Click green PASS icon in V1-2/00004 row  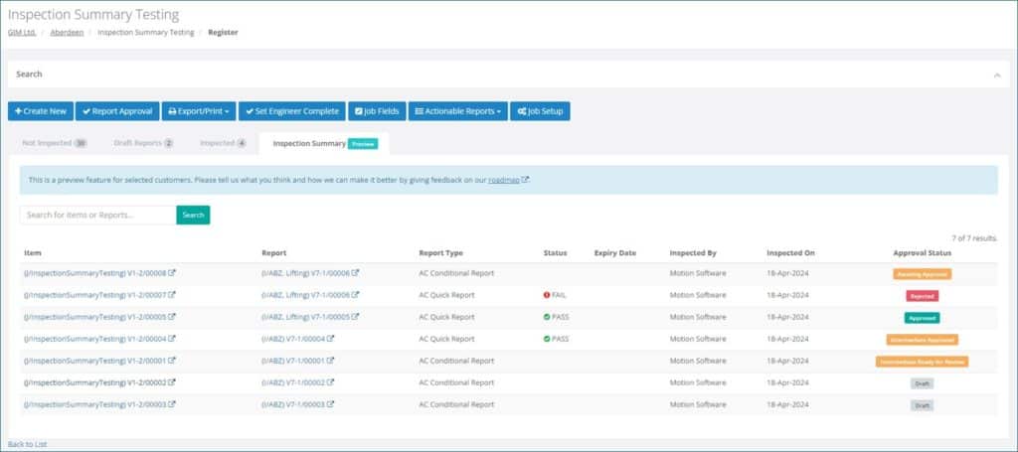pos(547,339)
